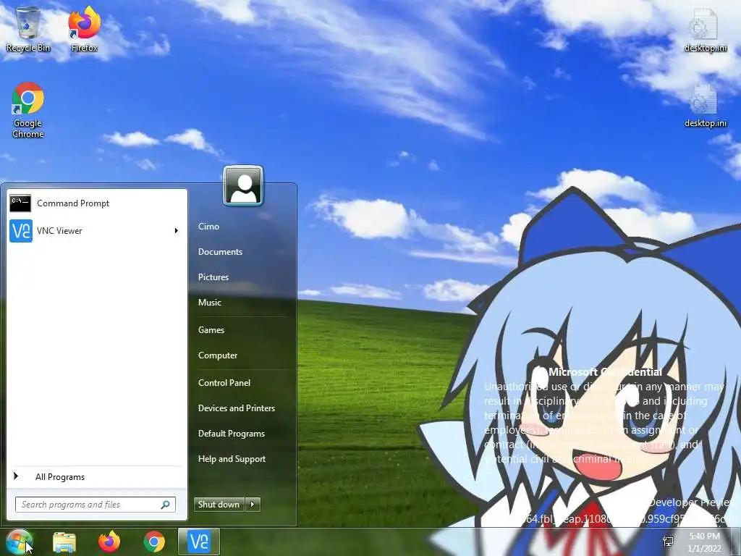Click the taskbar clock showing 5:40 PM
The width and height of the screenshot is (741, 556).
(704, 542)
